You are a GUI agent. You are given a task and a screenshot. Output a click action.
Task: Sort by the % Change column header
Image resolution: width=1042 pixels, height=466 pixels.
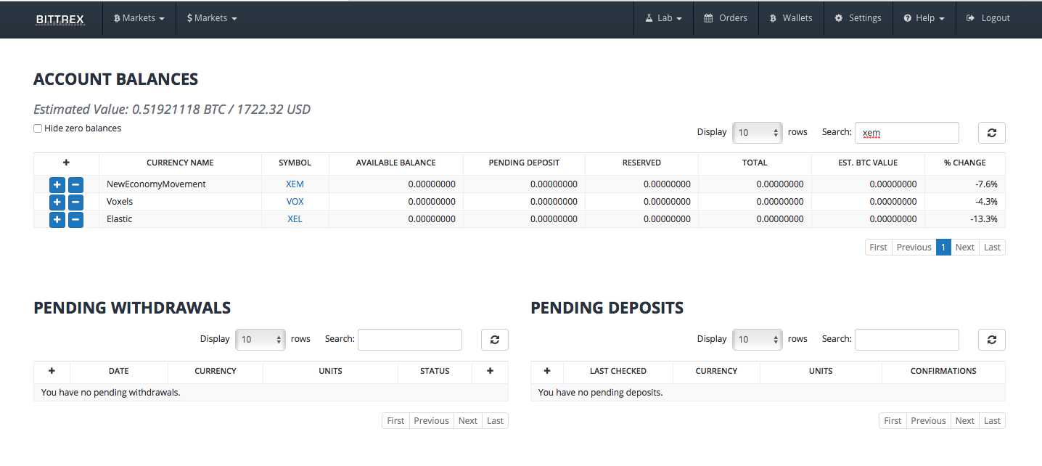(965, 163)
